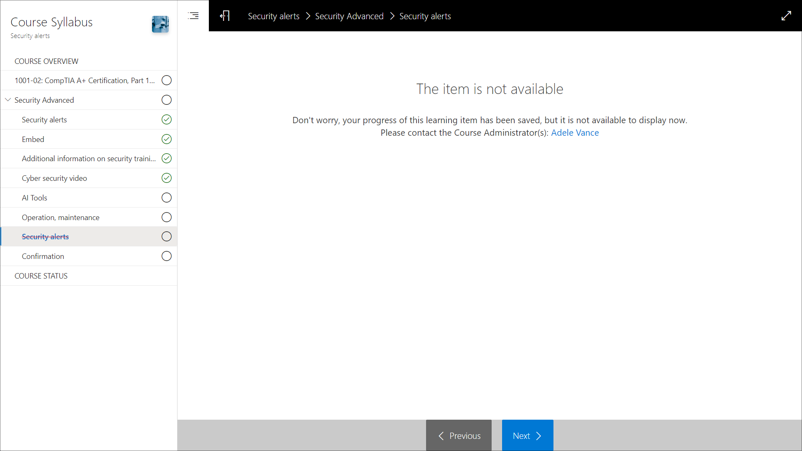Click the status circle for Operation, maintenance

(x=166, y=217)
